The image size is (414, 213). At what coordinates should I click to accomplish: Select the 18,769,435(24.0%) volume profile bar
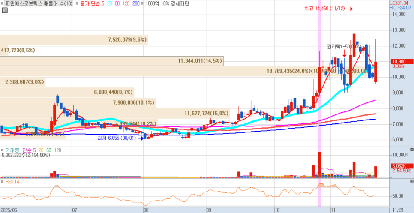[x=184, y=71]
